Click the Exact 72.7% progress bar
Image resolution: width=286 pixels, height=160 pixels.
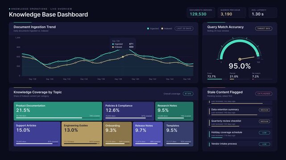tap(217, 79)
